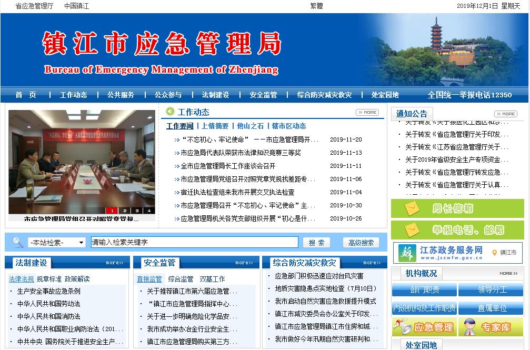Click the MORE icon in 通知公告
Viewport: 530px width, 350px height.
505,114
